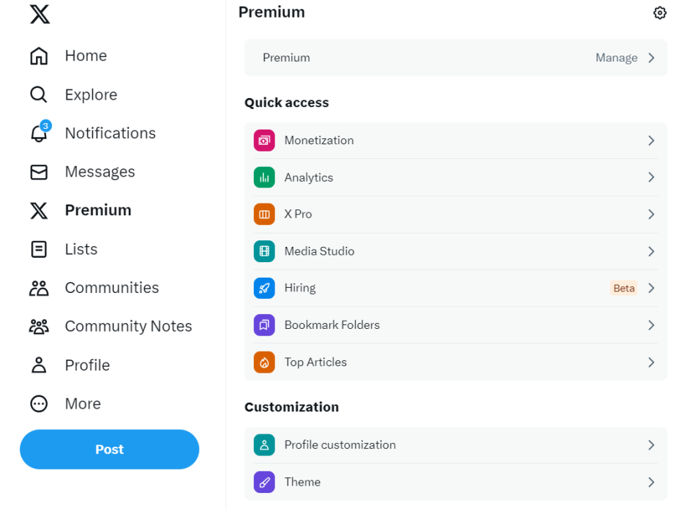This screenshot has width=685, height=509.
Task: Open Premium settings gear icon
Action: [x=659, y=12]
